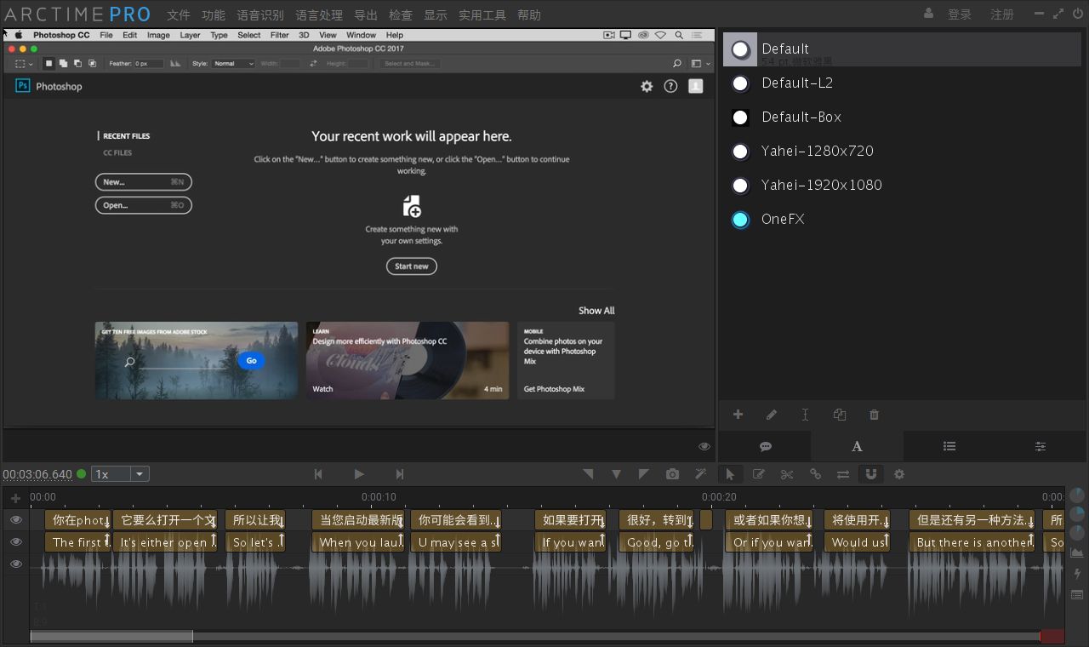Select the edit-subtitle pencil tool
The height and width of the screenshot is (647, 1089).
click(758, 474)
